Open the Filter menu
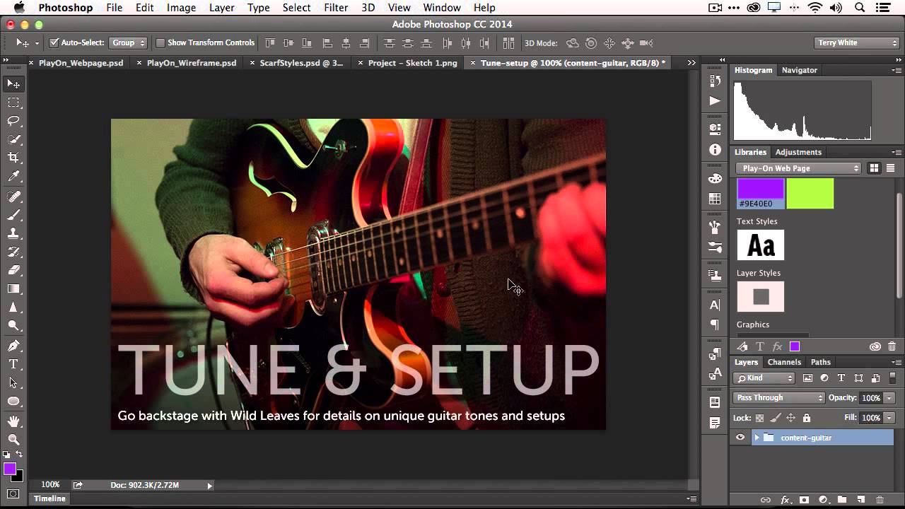Viewport: 905px width, 509px height. tap(336, 8)
